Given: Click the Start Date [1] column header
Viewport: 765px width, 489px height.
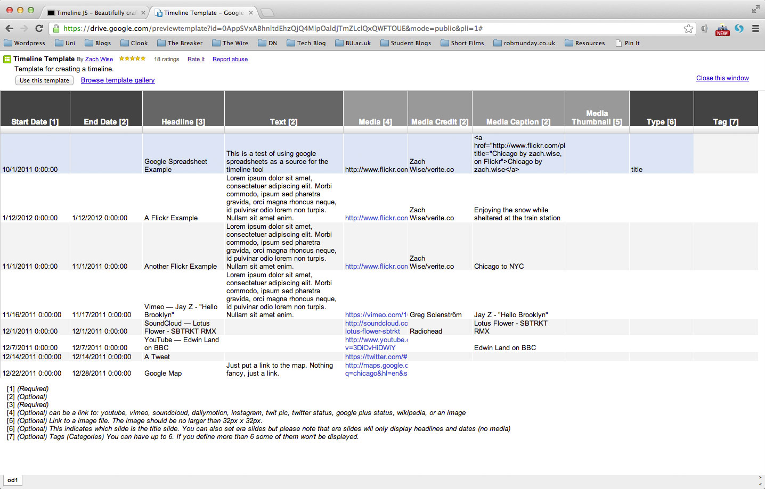Looking at the screenshot, I should coord(35,109).
